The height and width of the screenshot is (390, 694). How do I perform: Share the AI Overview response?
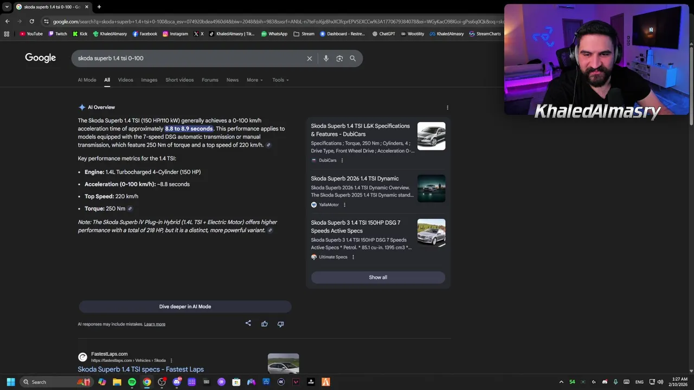[x=248, y=323]
